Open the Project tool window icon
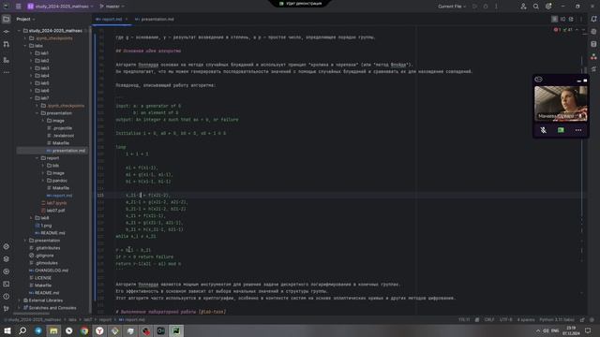The image size is (600, 337). pos(7,19)
